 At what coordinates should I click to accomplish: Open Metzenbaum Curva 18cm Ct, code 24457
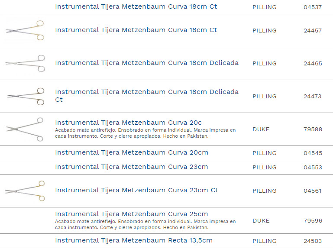click(x=136, y=30)
